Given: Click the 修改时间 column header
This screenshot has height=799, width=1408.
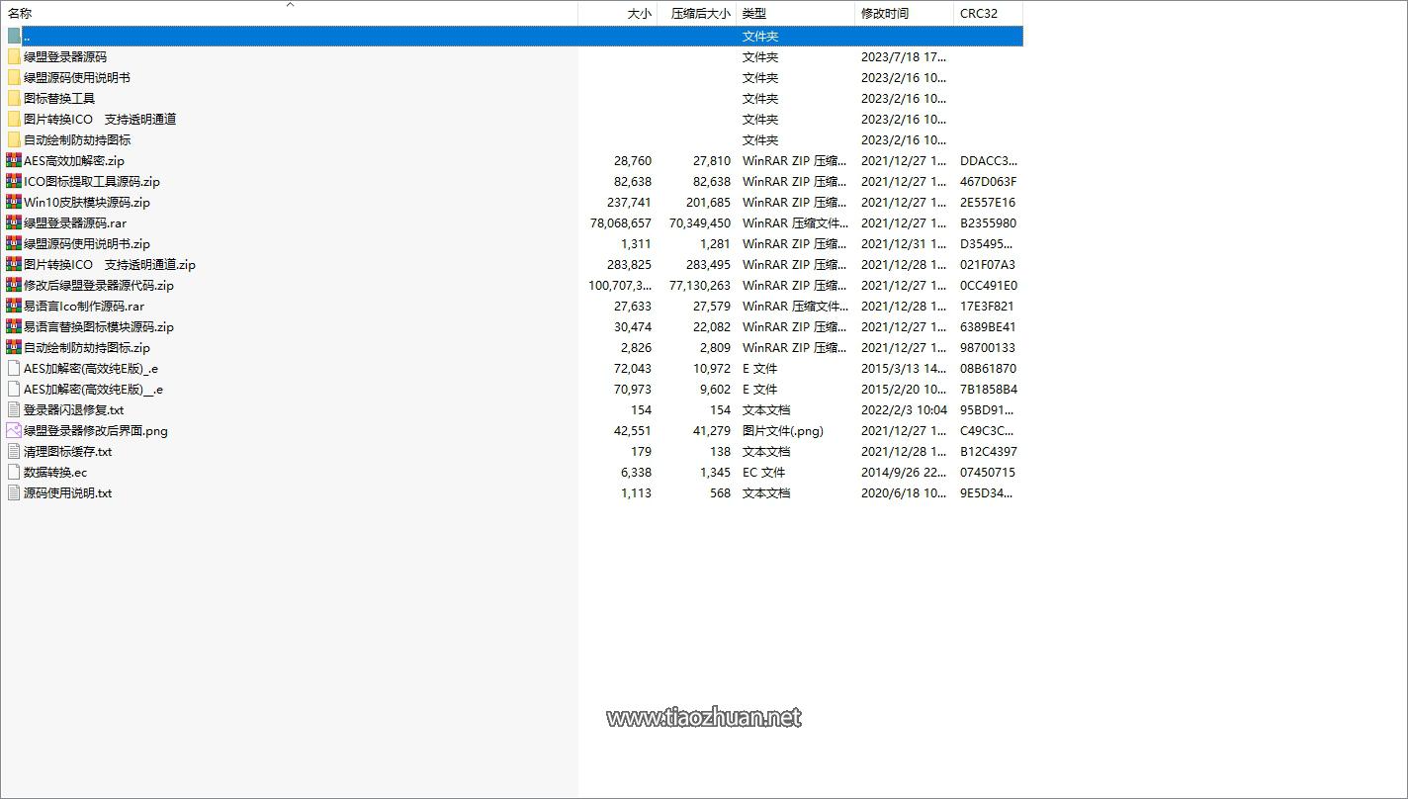Looking at the screenshot, I should pyautogui.click(x=884, y=14).
